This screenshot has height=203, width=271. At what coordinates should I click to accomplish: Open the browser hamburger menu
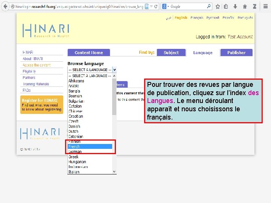click(x=266, y=6)
